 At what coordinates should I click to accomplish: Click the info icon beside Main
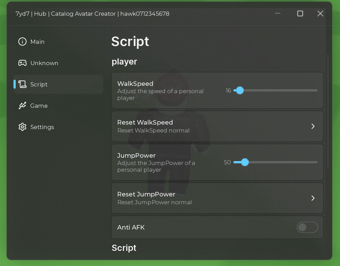tap(22, 42)
